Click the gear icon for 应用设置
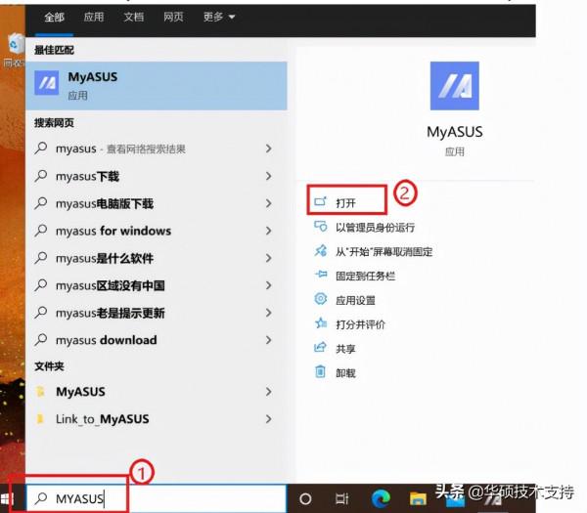Image resolution: width=587 pixels, height=513 pixels. pyautogui.click(x=321, y=300)
